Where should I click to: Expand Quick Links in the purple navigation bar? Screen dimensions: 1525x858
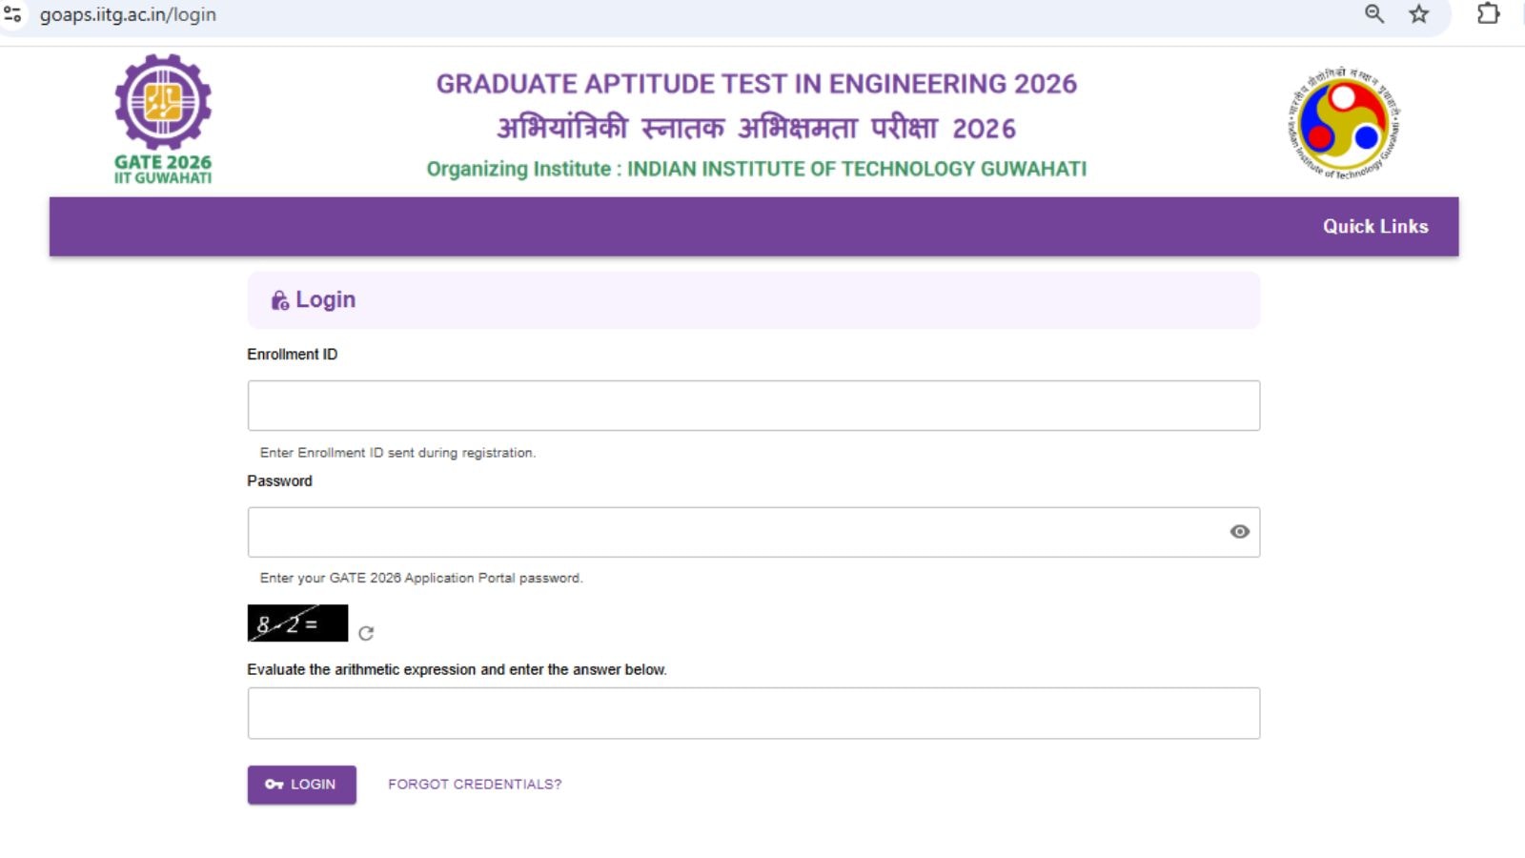pos(1375,226)
